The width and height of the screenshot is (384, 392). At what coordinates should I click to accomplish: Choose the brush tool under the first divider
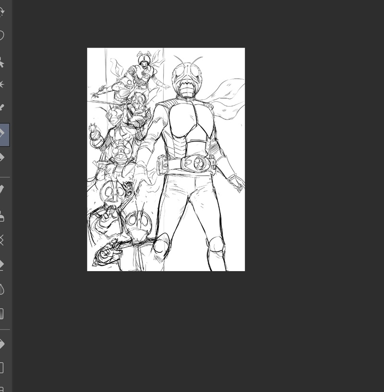tap(1, 189)
